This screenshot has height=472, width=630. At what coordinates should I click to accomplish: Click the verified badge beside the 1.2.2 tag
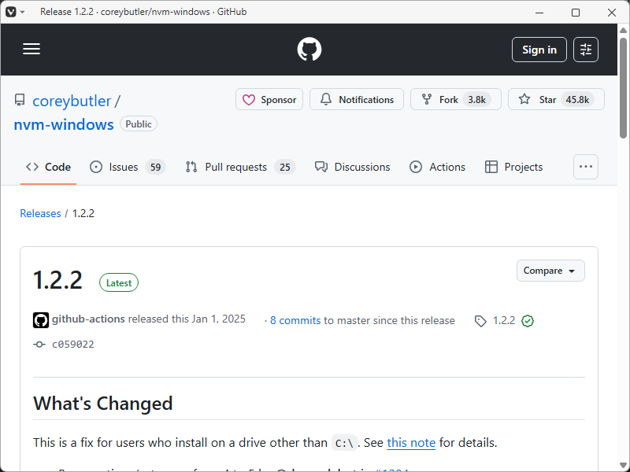point(528,321)
